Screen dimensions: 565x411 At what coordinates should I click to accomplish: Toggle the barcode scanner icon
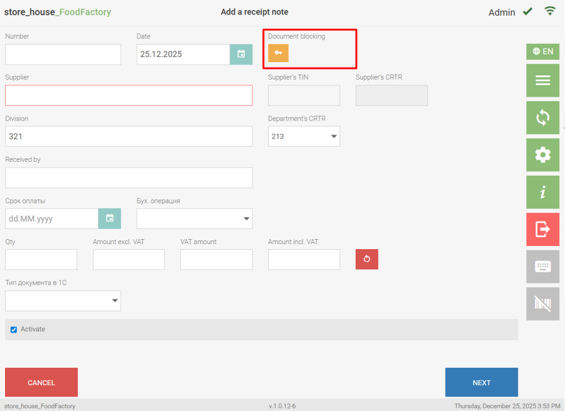point(542,304)
